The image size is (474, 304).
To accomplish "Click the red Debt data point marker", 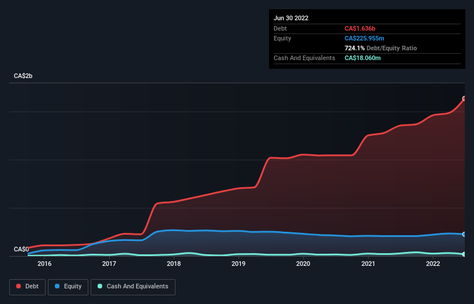I will (x=464, y=99).
